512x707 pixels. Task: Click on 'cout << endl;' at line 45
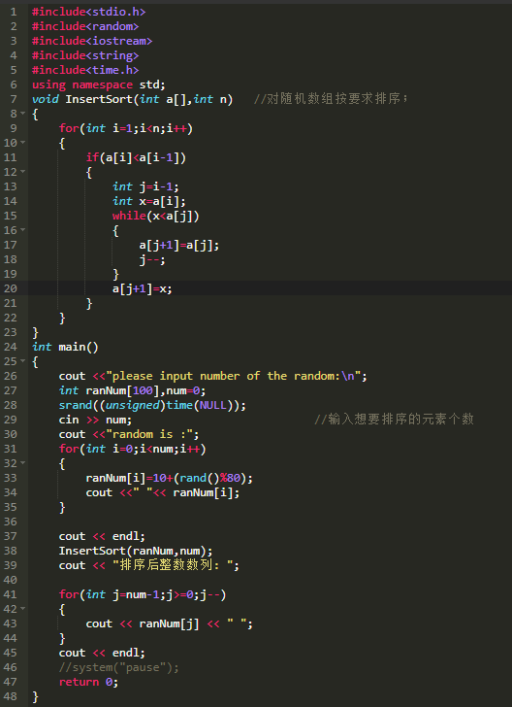(102, 653)
